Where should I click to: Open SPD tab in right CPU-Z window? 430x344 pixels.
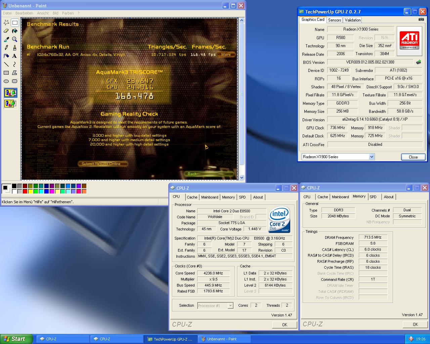click(x=373, y=197)
